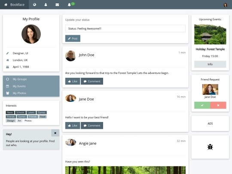Screen dimensions: 232x174
Task: Select the Art interest tag
Action: pos(19,121)
